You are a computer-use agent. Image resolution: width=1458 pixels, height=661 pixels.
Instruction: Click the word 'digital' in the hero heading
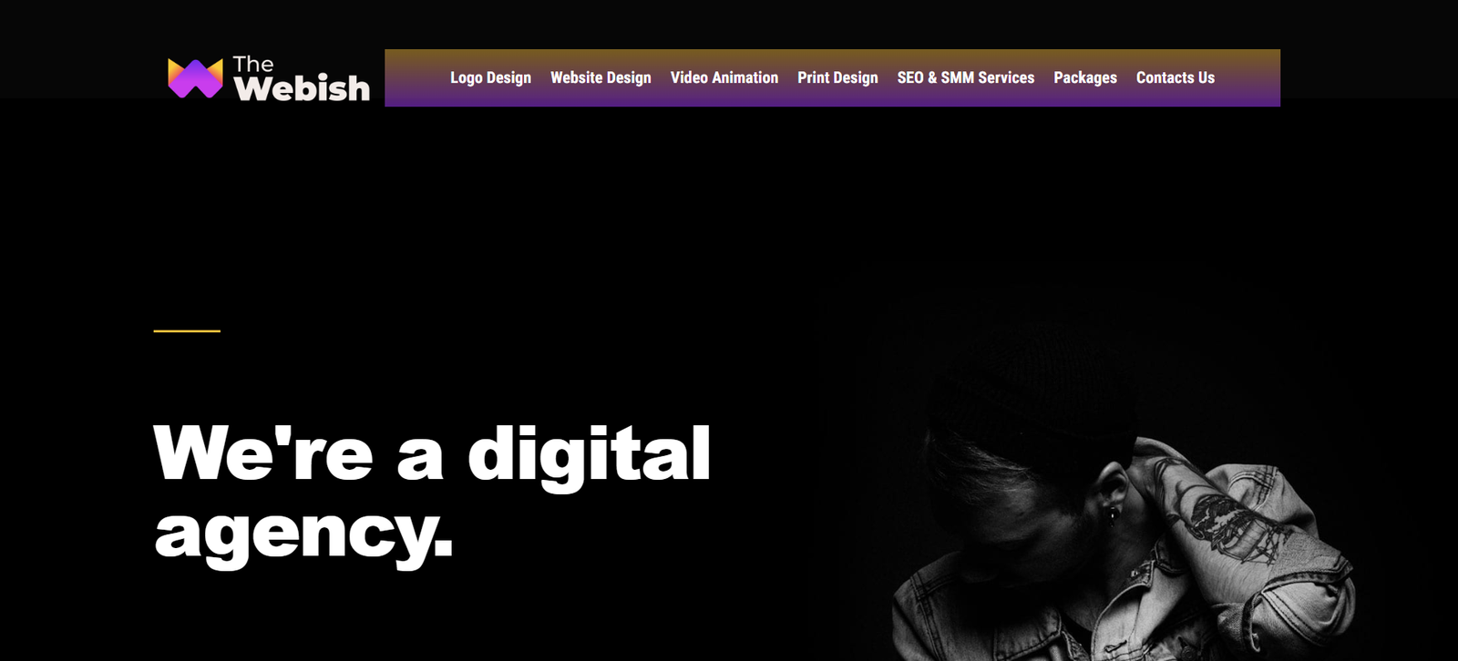click(x=589, y=455)
